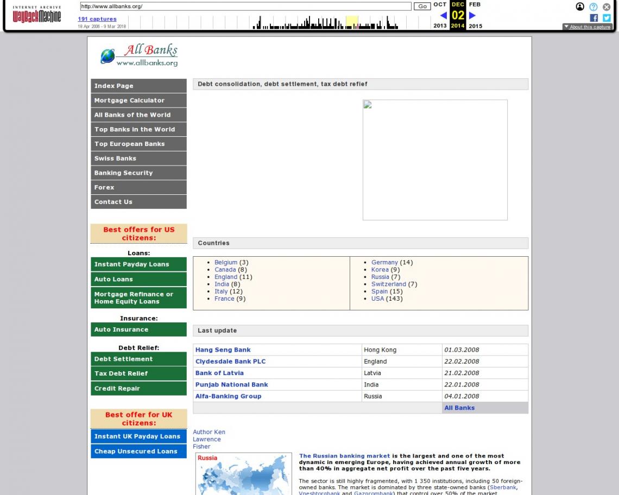The image size is (619, 495).
Task: Open USA country link
Action: click(x=377, y=299)
